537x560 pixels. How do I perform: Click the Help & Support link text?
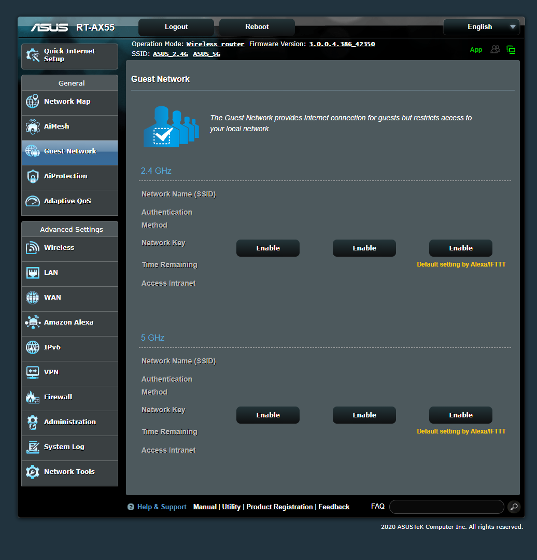click(x=162, y=507)
